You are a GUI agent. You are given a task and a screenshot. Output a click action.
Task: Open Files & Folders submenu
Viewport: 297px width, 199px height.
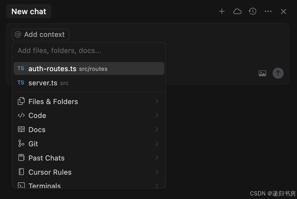tap(89, 101)
